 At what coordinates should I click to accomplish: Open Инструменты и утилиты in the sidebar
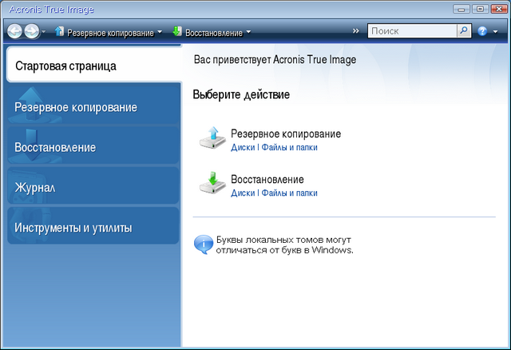(x=93, y=229)
